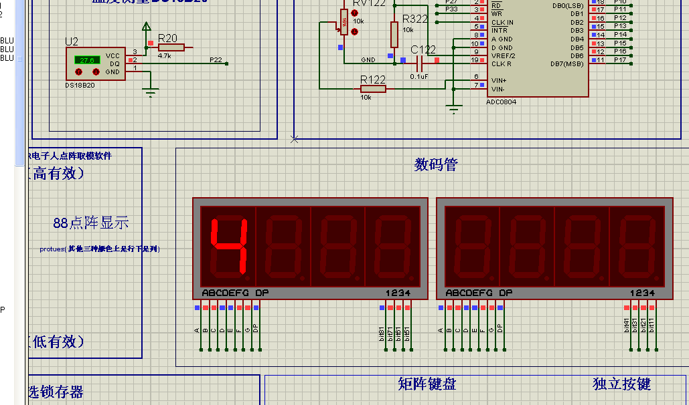Click the 数码管 section title
Viewport: 689px width, 405px height.
click(436, 164)
